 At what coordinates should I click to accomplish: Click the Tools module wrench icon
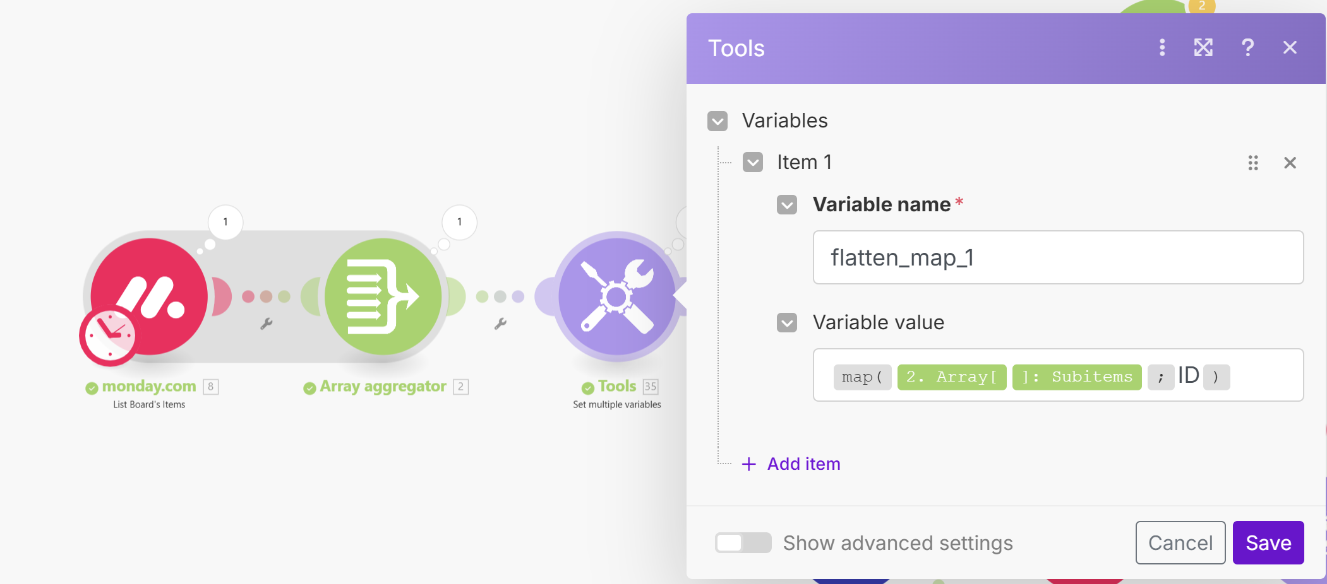pyautogui.click(x=616, y=296)
